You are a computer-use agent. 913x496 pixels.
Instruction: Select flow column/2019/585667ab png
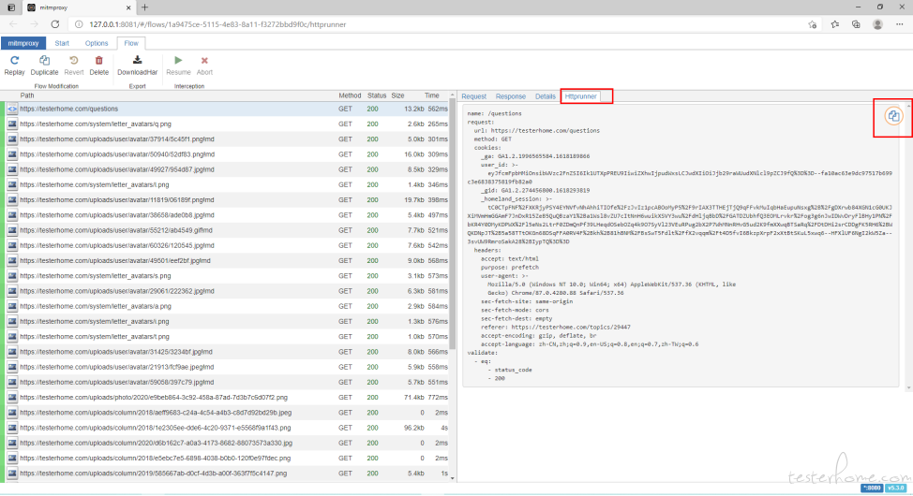tap(227, 474)
